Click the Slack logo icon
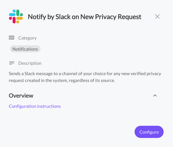 pyautogui.click(x=16, y=17)
